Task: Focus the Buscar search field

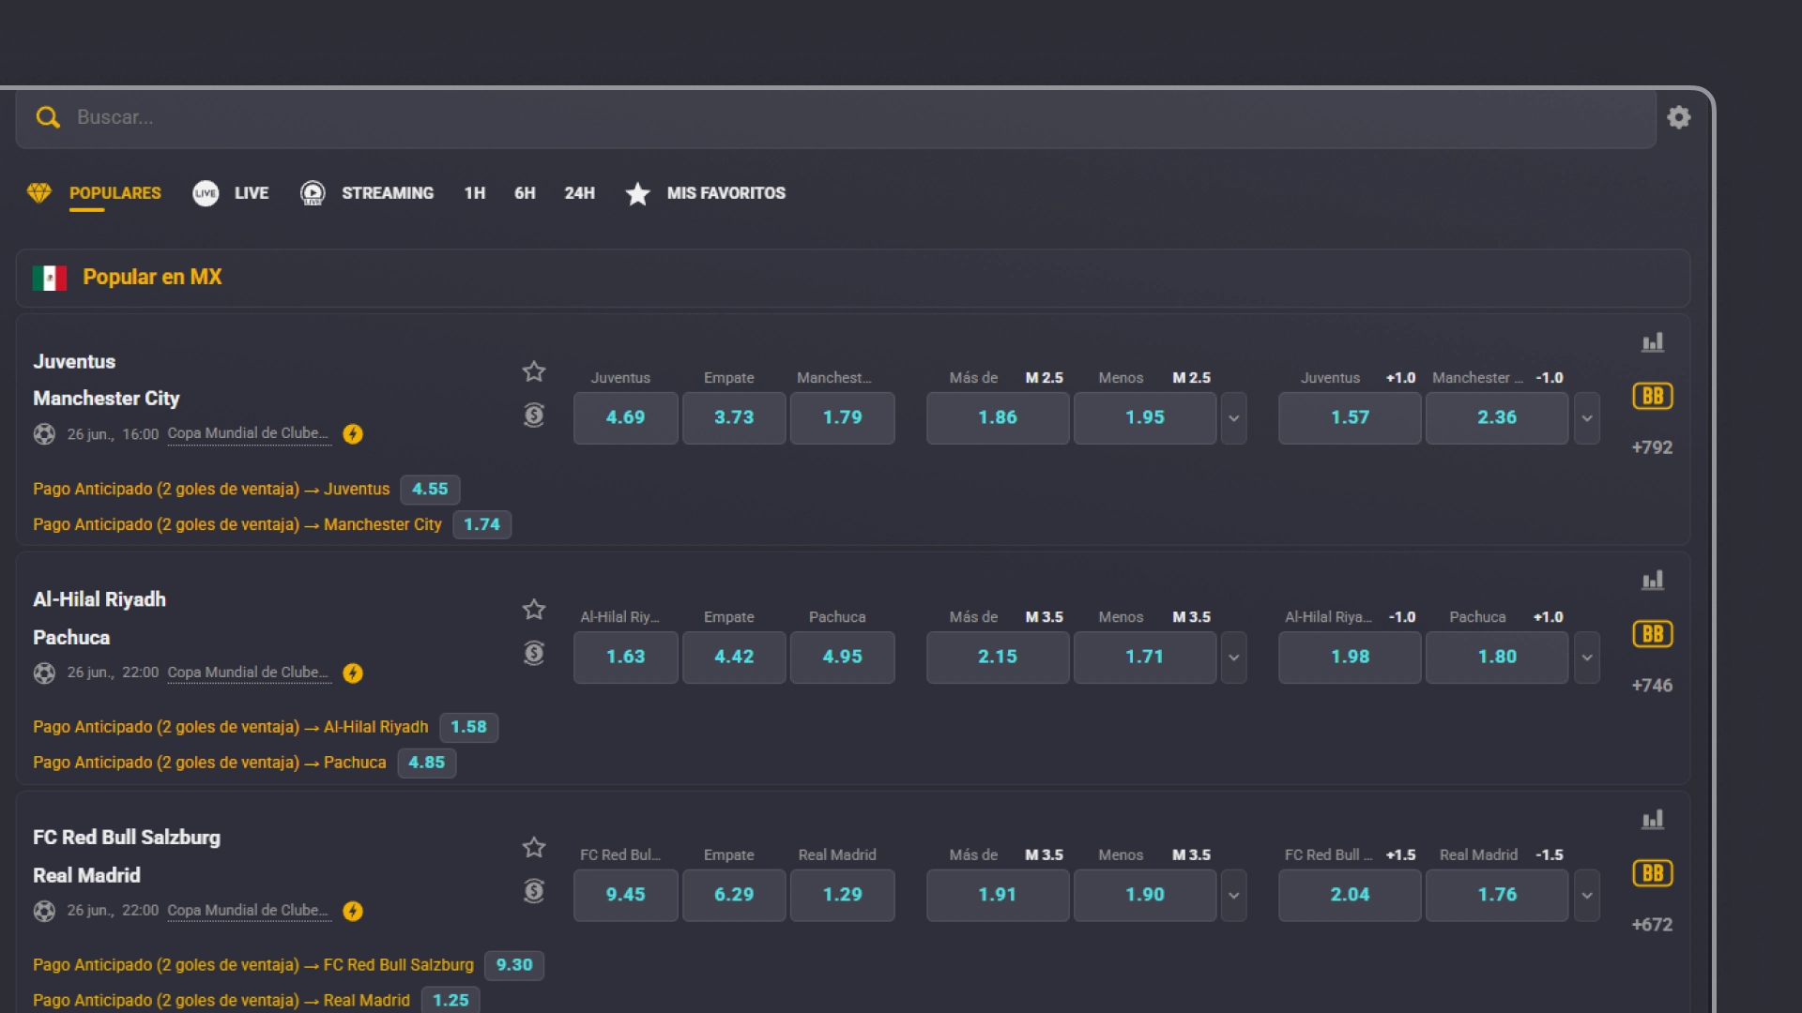Action: point(835,118)
